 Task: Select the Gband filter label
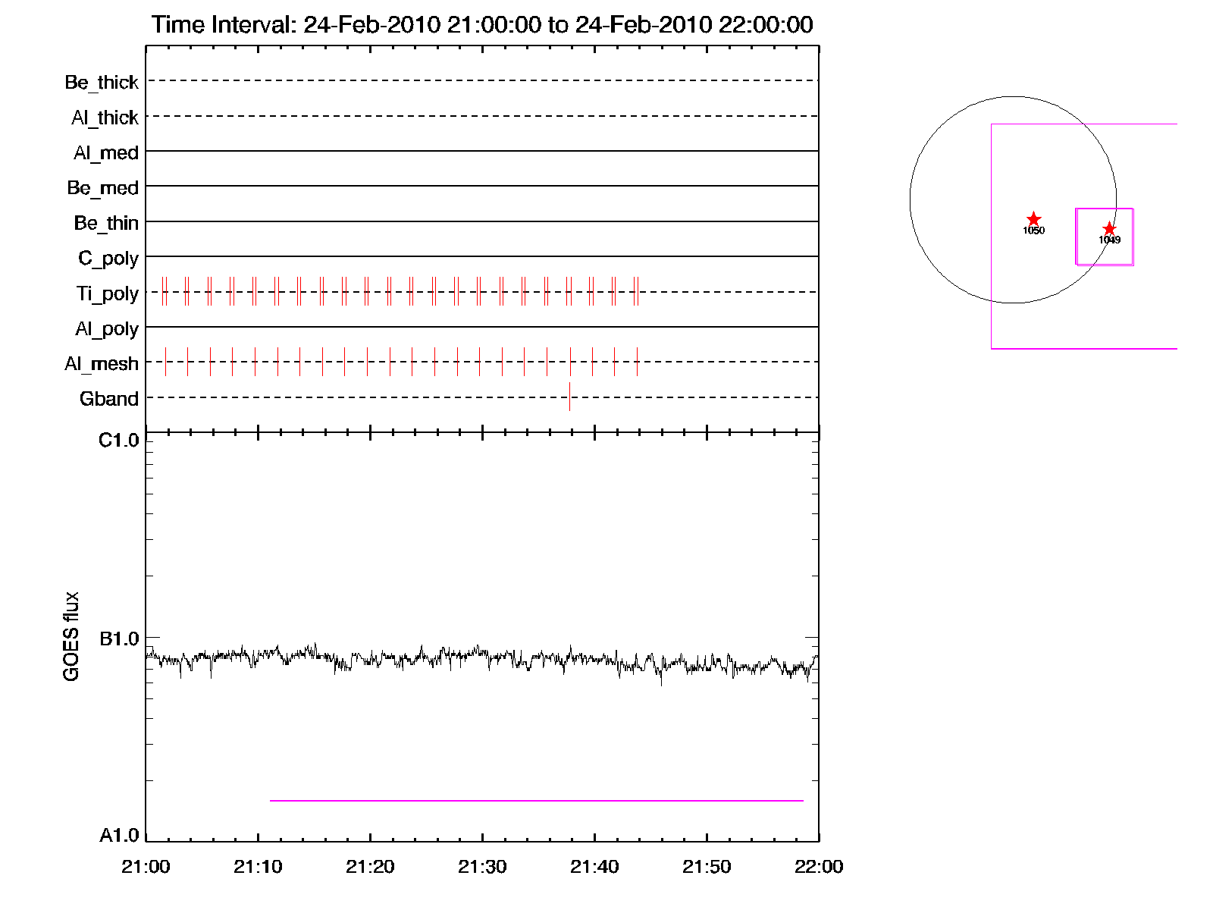point(109,399)
